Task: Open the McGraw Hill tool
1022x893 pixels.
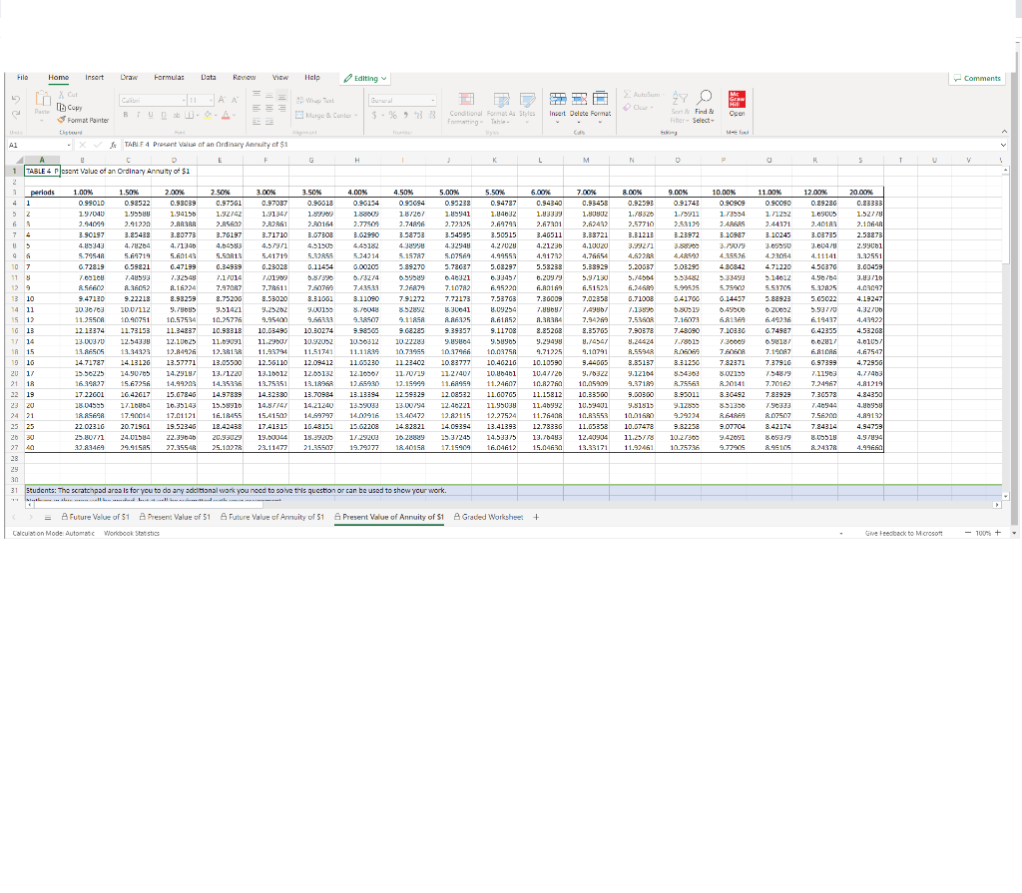Action: pos(737,105)
